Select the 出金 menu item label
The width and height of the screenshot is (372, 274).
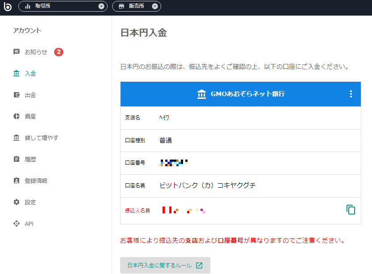30,95
